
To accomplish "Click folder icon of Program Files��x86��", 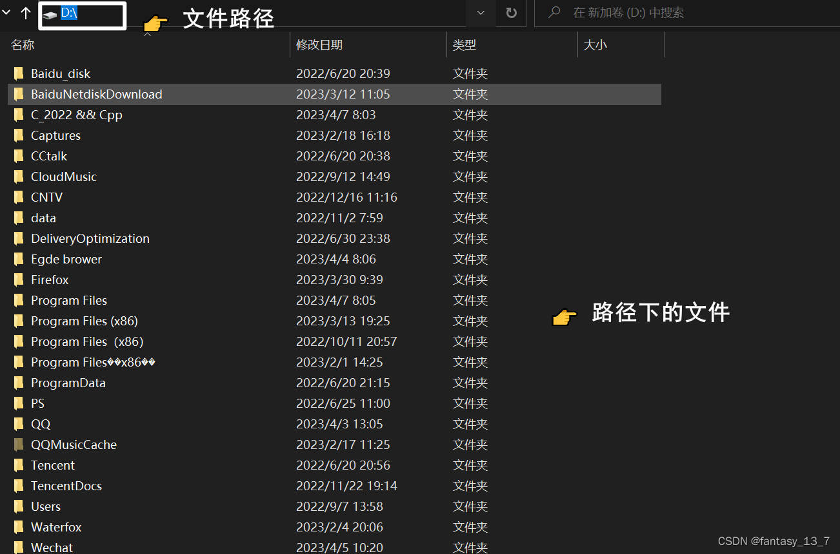I will coord(19,362).
